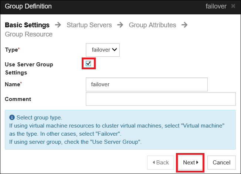Click the Back button
241x174 pixels.
click(160, 163)
